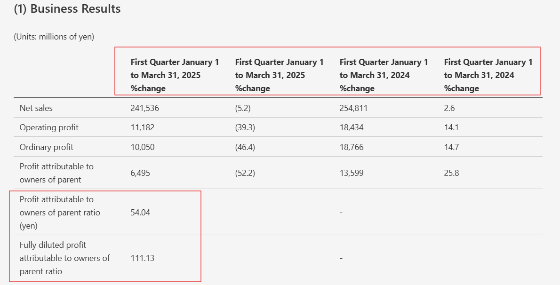The width and height of the screenshot is (560, 285).
Task: Click the operating profit change (39.3)
Action: coord(245,127)
